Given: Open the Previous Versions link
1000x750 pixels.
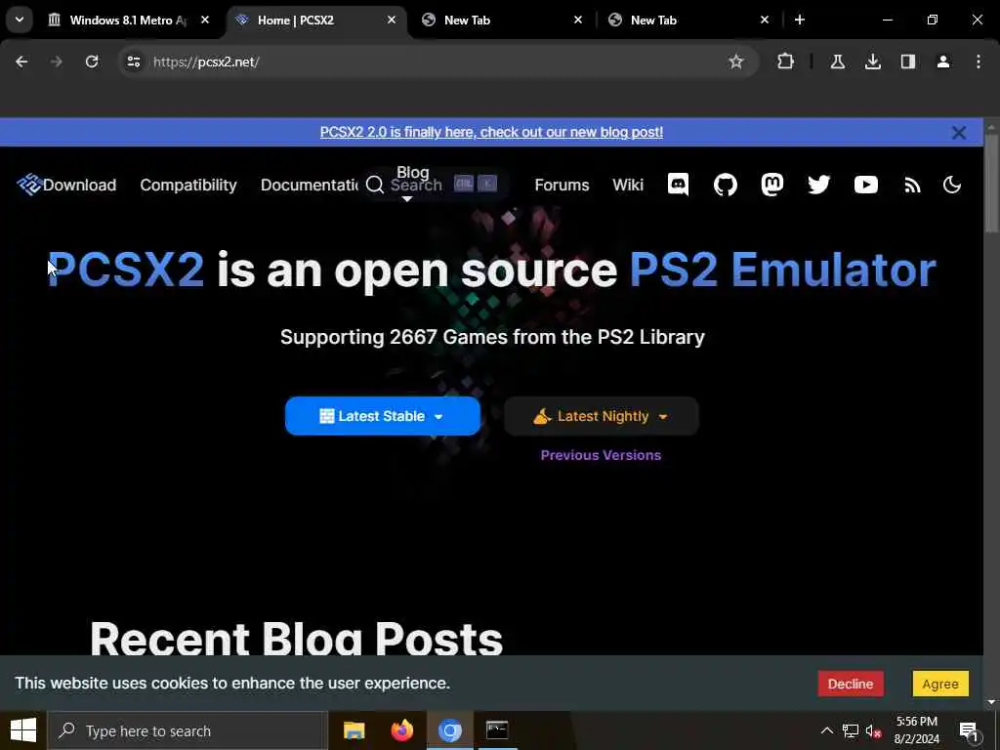Looking at the screenshot, I should click(601, 455).
